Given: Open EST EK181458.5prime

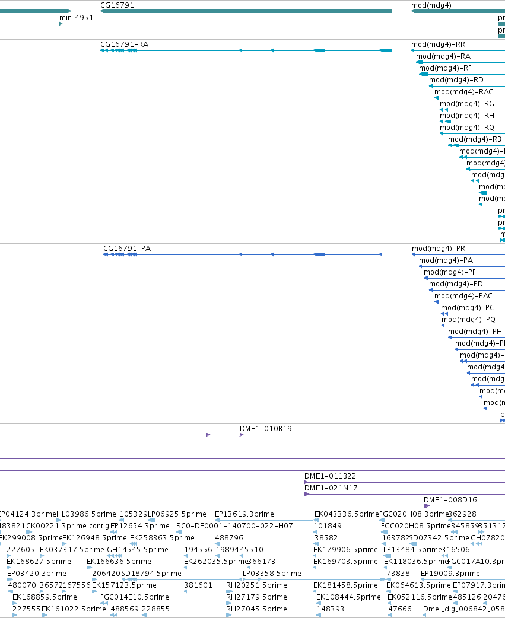Looking at the screenshot, I should [x=346, y=585].
